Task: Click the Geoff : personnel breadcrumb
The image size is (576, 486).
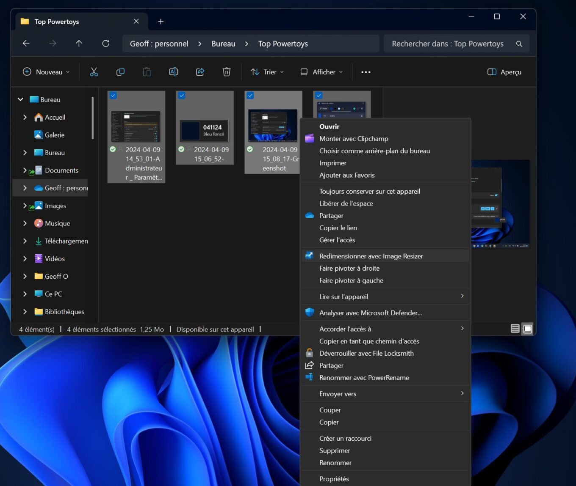Action: [159, 44]
